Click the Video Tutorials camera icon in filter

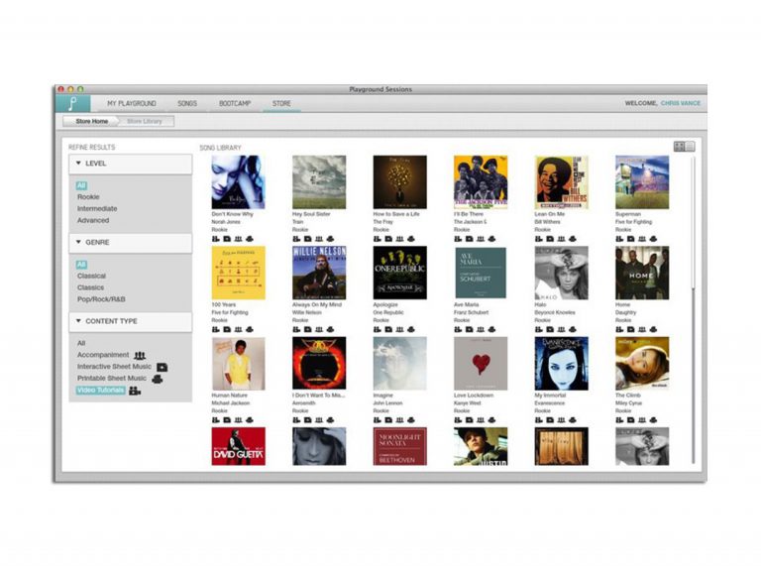point(135,391)
